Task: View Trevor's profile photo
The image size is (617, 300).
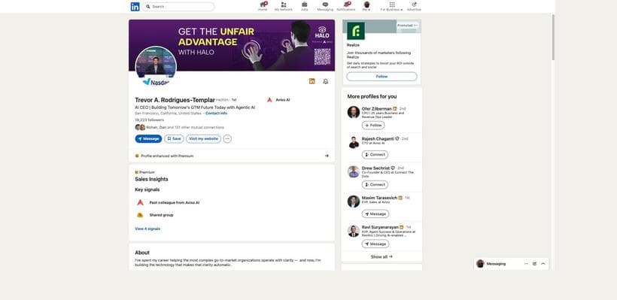Action: coord(156,66)
